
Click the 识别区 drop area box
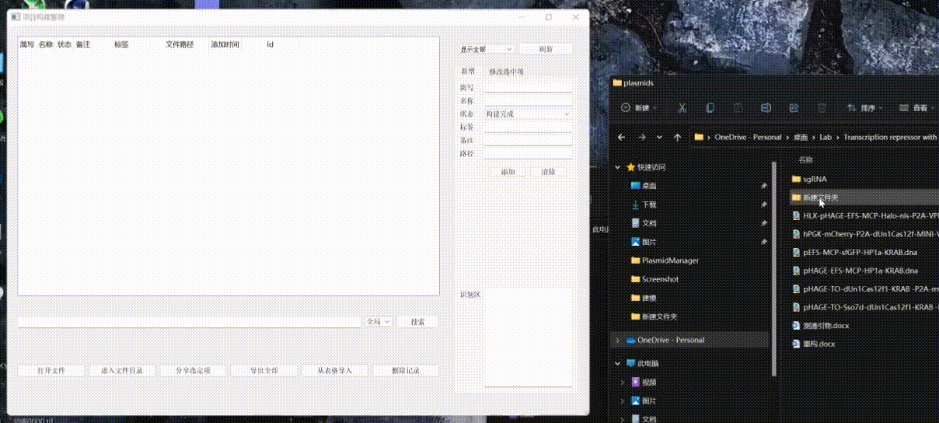pos(529,337)
